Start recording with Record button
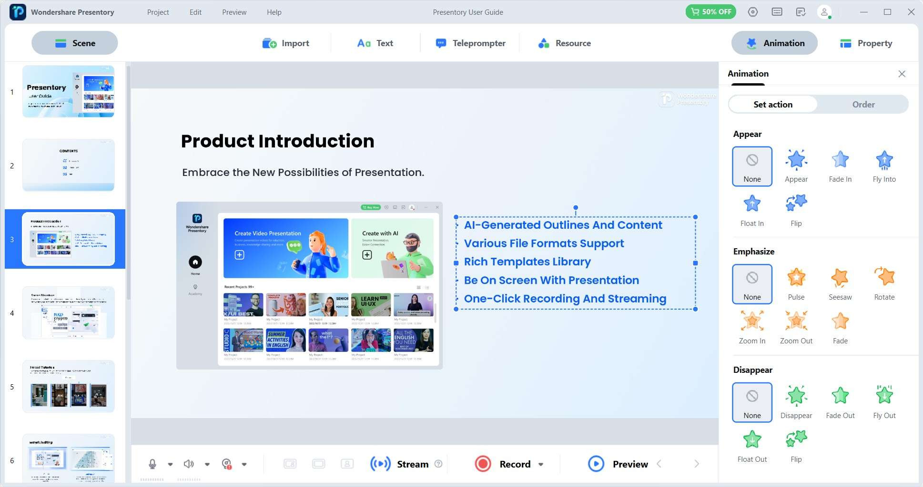The image size is (923, 487). tap(502, 464)
